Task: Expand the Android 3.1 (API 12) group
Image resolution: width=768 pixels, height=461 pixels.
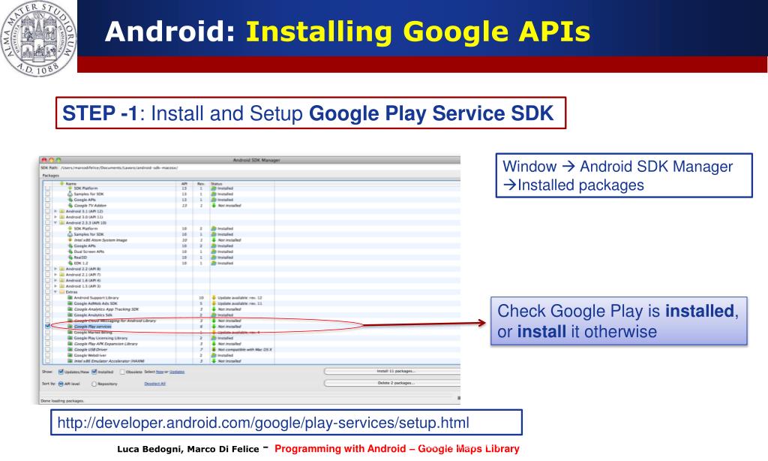Action: tap(55, 212)
